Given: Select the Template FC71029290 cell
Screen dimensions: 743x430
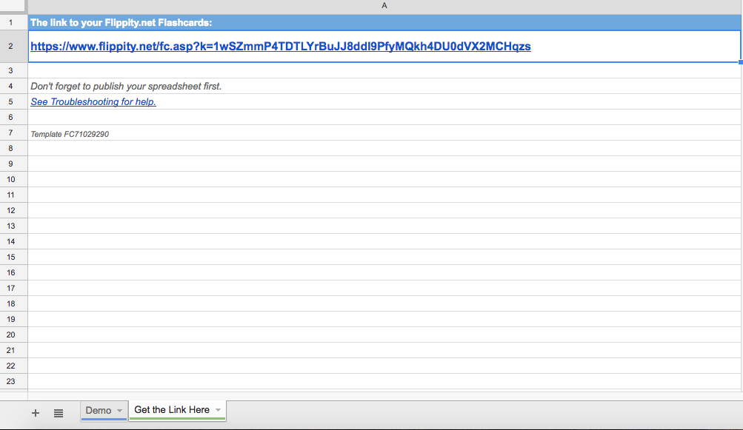Looking at the screenshot, I should [70, 134].
